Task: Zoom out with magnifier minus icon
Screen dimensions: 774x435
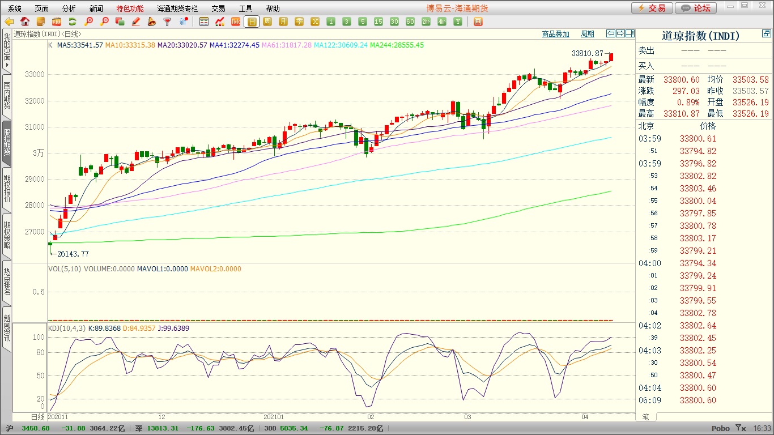Action: (104, 22)
